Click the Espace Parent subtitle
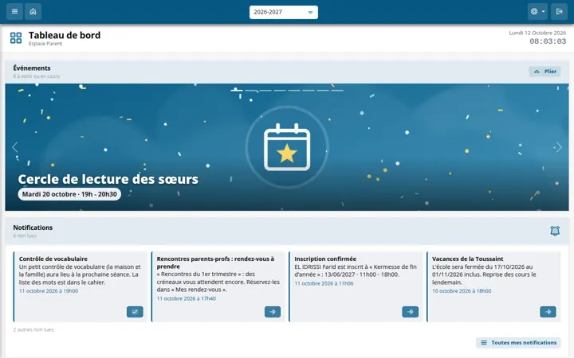The image size is (574, 358). 45,44
